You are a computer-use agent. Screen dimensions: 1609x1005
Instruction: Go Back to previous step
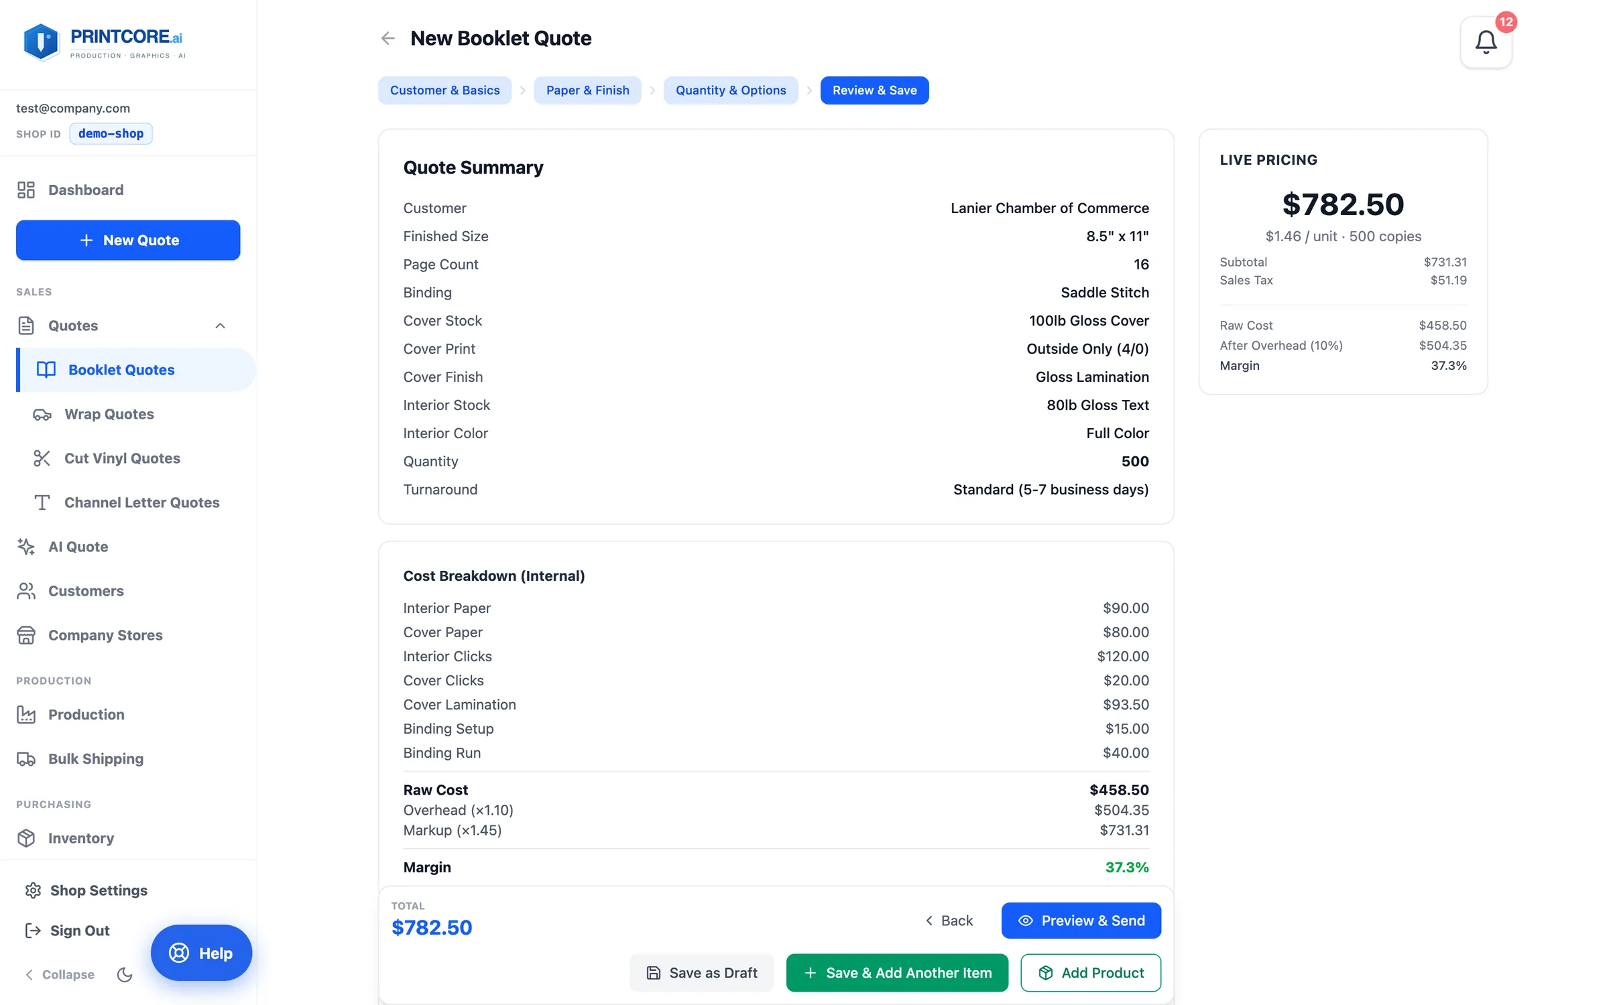click(x=949, y=921)
